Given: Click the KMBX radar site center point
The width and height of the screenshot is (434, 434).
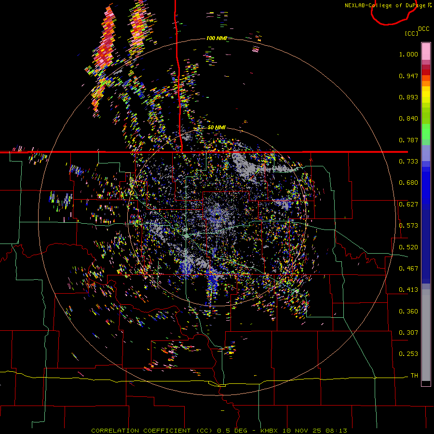Looking at the screenshot, I should click(x=217, y=217).
